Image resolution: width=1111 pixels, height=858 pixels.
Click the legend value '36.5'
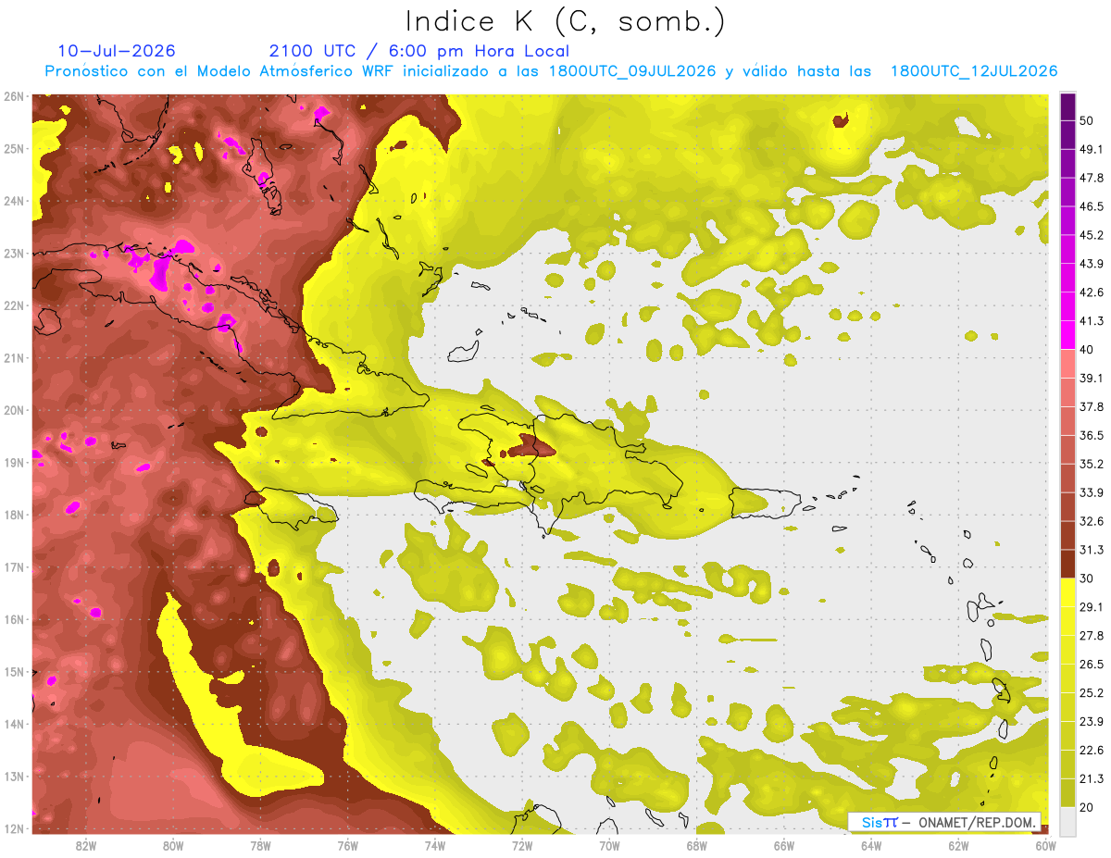click(1092, 435)
